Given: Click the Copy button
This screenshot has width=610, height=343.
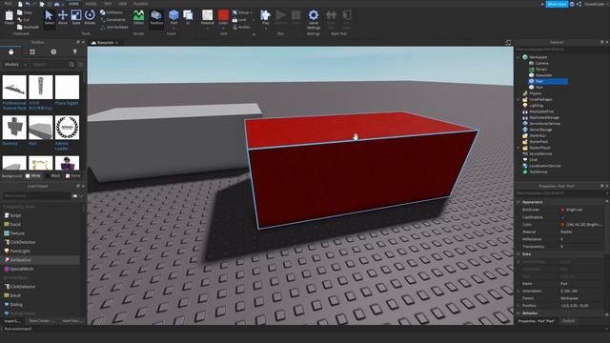Looking at the screenshot, I should (x=25, y=12).
